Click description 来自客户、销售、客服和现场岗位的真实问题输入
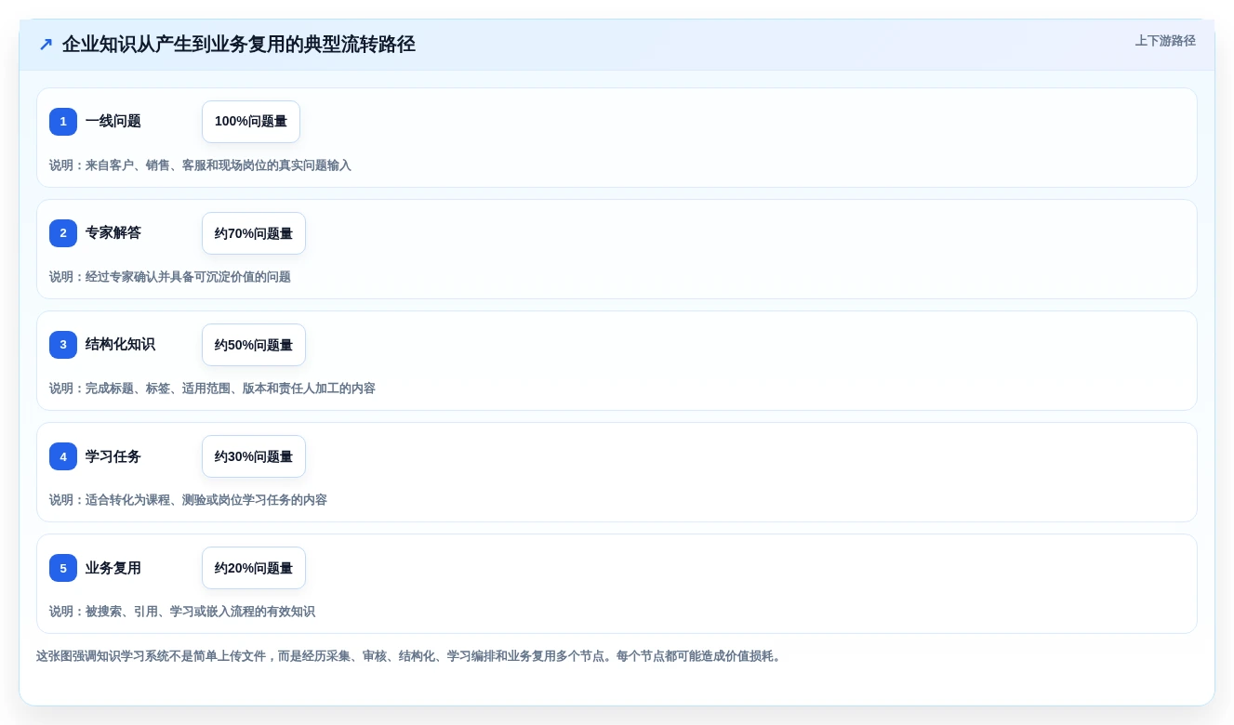1234x725 pixels. coord(219,165)
